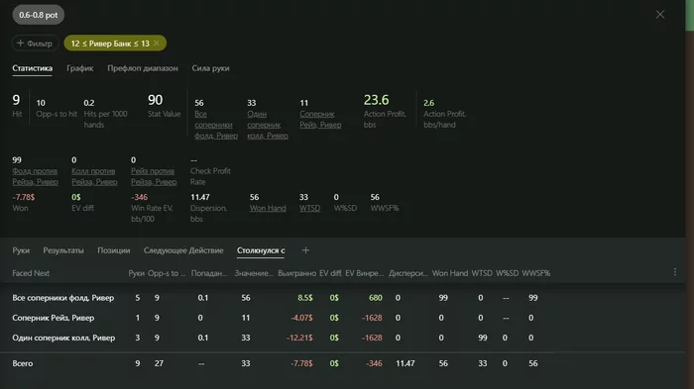The width and height of the screenshot is (694, 389).
Task: Click the Won Hand stat link
Action: coord(268,208)
